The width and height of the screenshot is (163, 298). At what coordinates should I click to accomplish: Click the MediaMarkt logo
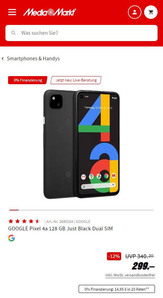(50, 12)
